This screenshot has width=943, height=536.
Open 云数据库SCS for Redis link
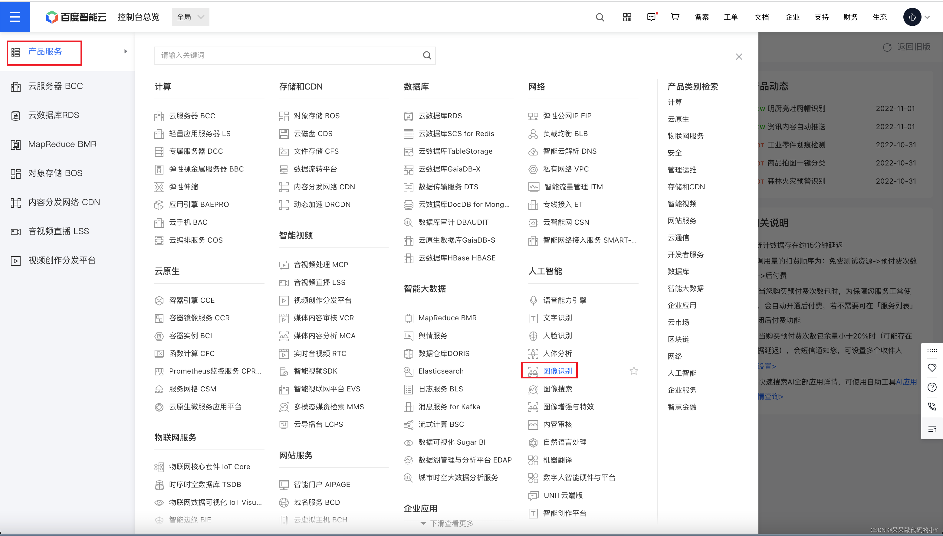456,133
